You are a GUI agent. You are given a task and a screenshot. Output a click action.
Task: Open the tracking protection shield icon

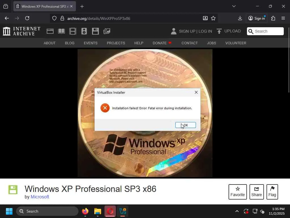(x=54, y=18)
